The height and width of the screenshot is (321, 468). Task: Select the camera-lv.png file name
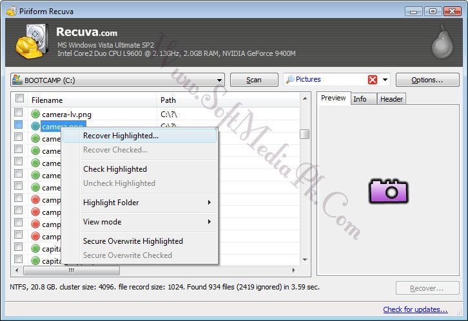[x=66, y=115]
